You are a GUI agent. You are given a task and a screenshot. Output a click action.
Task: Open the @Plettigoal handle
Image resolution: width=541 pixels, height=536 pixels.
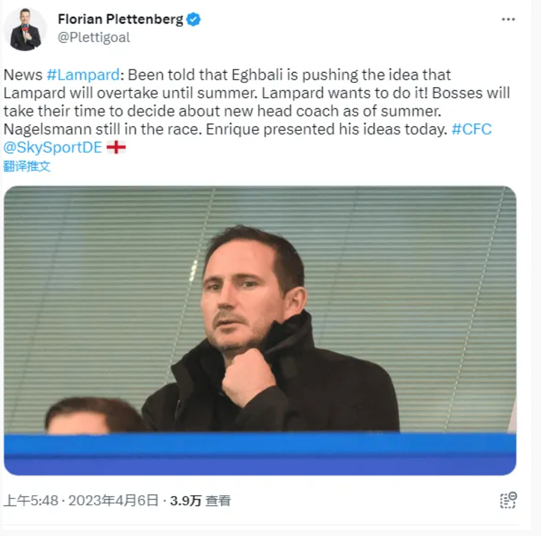pyautogui.click(x=94, y=37)
